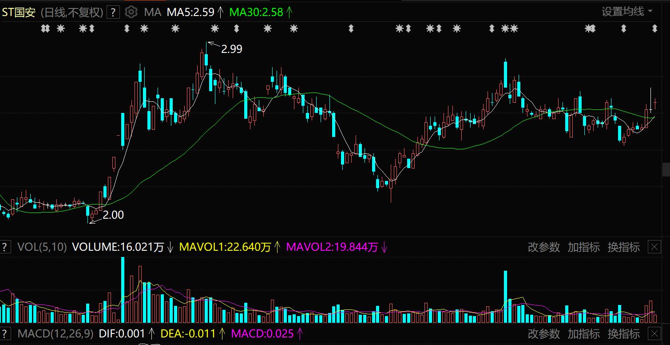
Task: Click the rightmost event marker on the top row
Action: (x=654, y=29)
